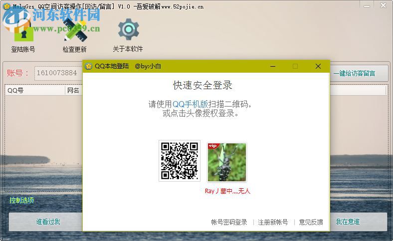Open the 意见反馈 link
Screen dimensions: 393x241
[x=311, y=222]
